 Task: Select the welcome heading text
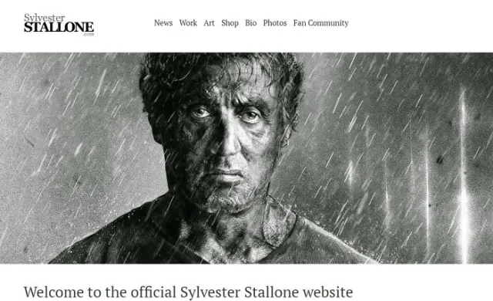point(188,293)
